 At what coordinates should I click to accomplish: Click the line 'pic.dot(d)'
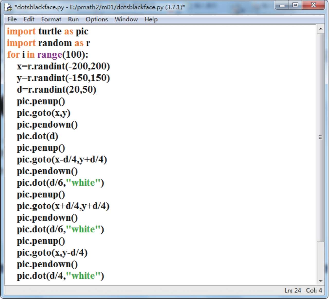(x=38, y=136)
